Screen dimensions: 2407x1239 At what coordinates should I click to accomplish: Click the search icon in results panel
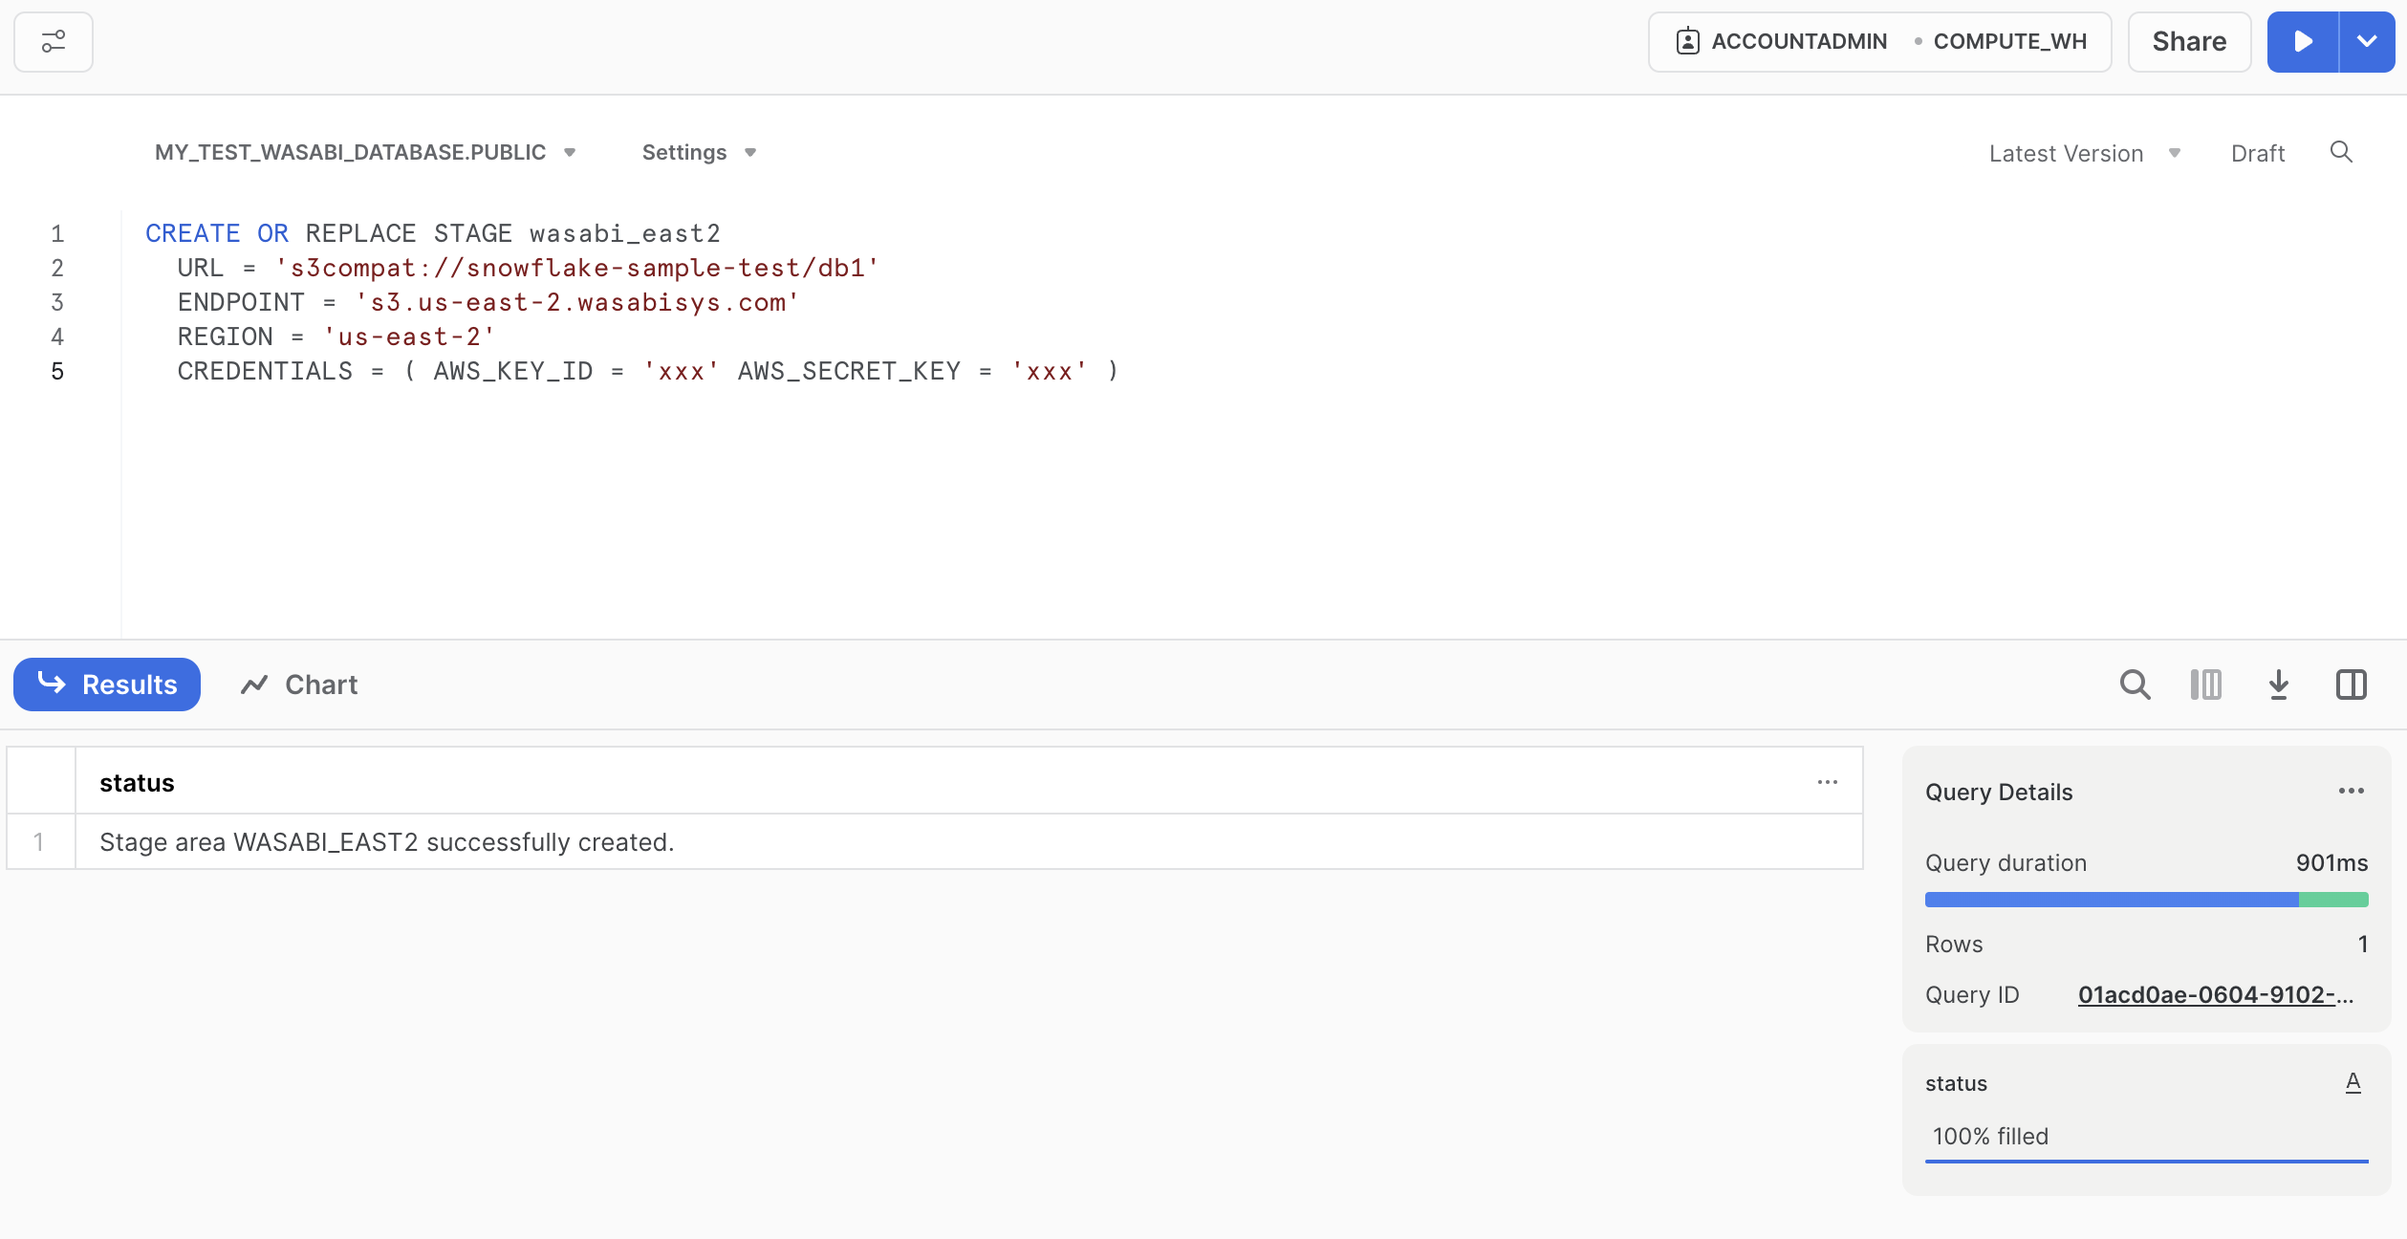tap(2134, 683)
